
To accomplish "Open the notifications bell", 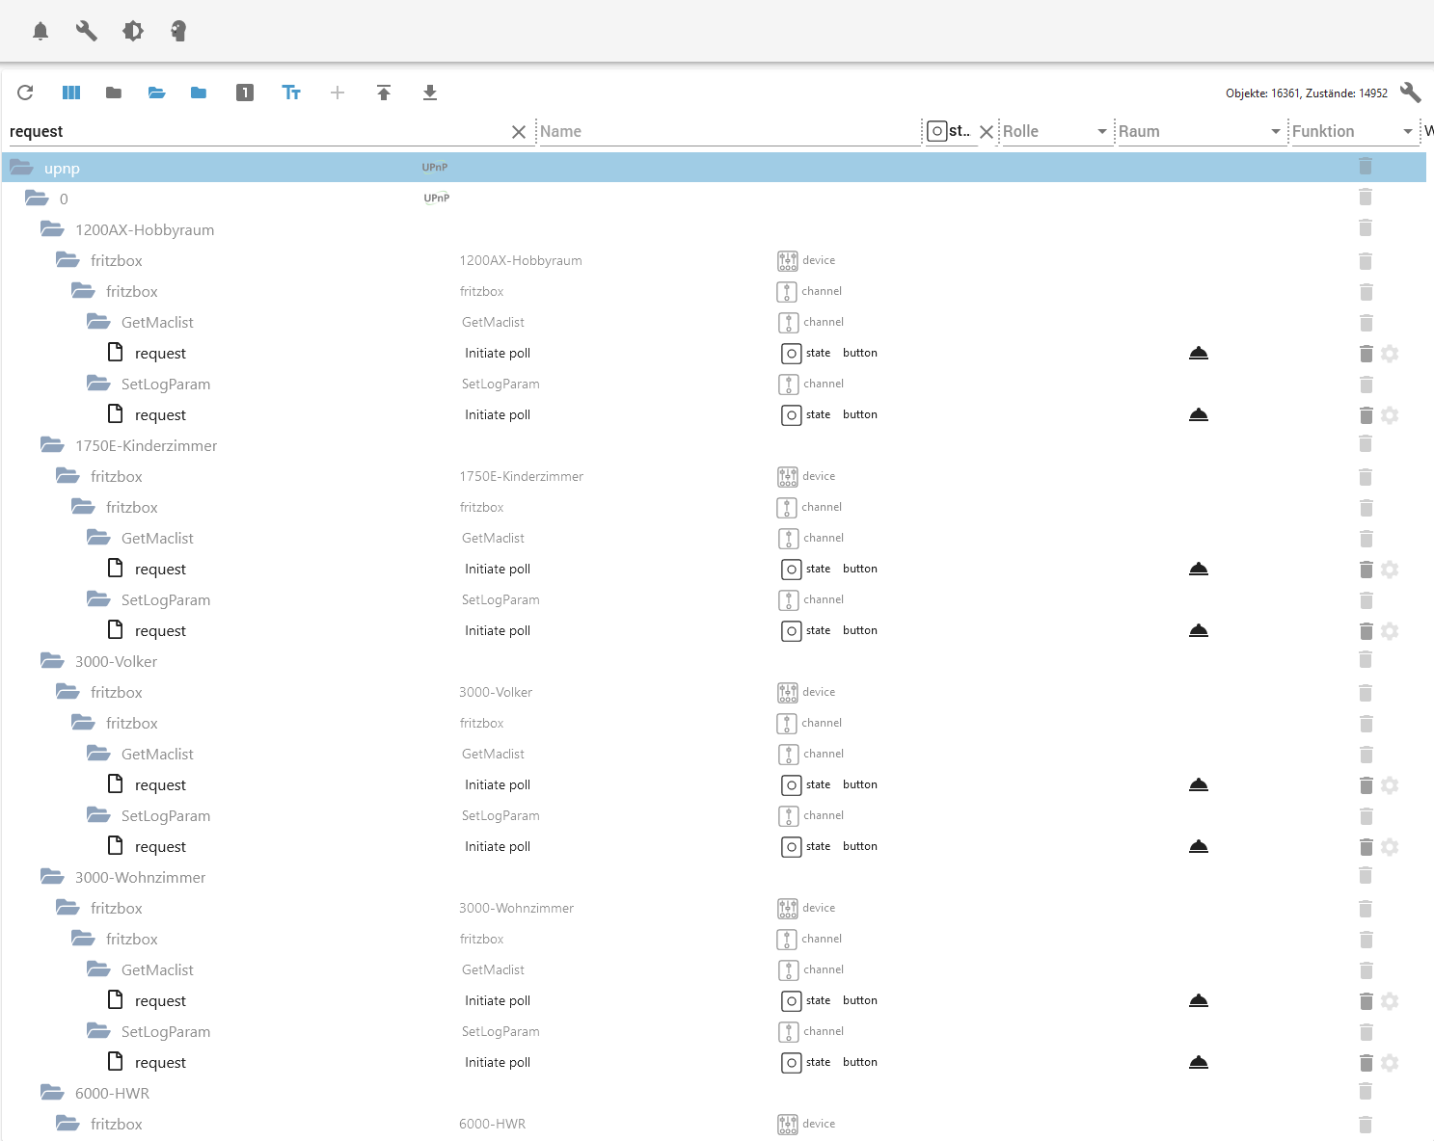I will [41, 31].
